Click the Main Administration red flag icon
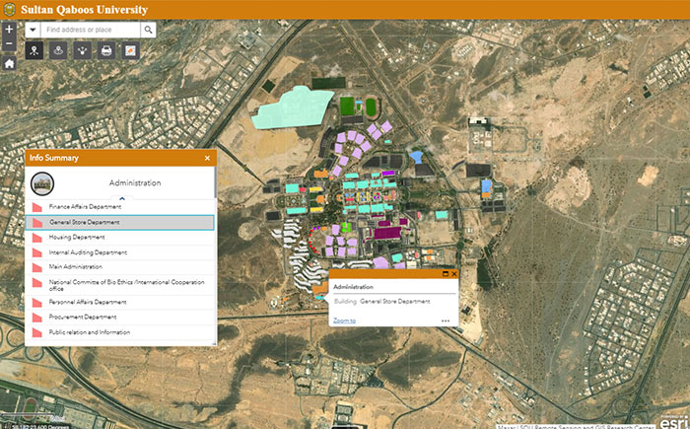 37,267
